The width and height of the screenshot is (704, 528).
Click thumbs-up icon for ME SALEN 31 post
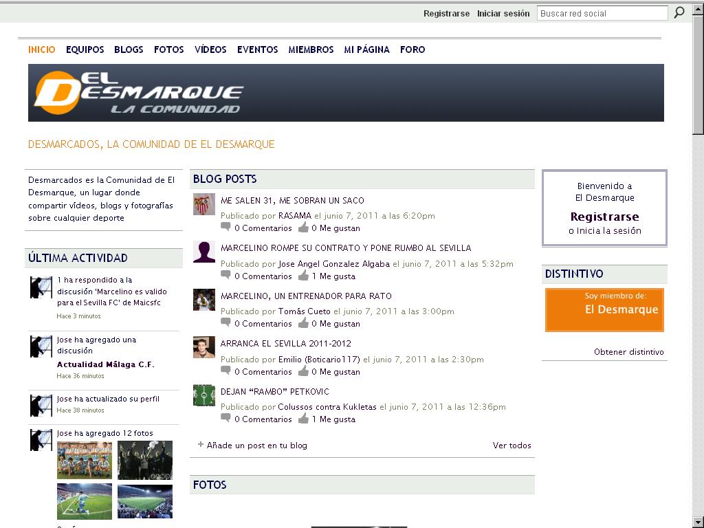tap(303, 227)
